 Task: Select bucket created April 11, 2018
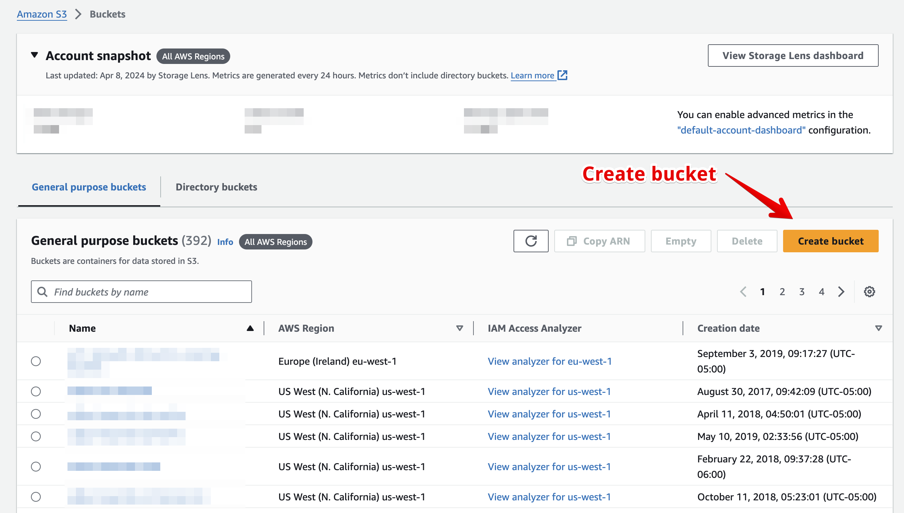pyautogui.click(x=35, y=414)
